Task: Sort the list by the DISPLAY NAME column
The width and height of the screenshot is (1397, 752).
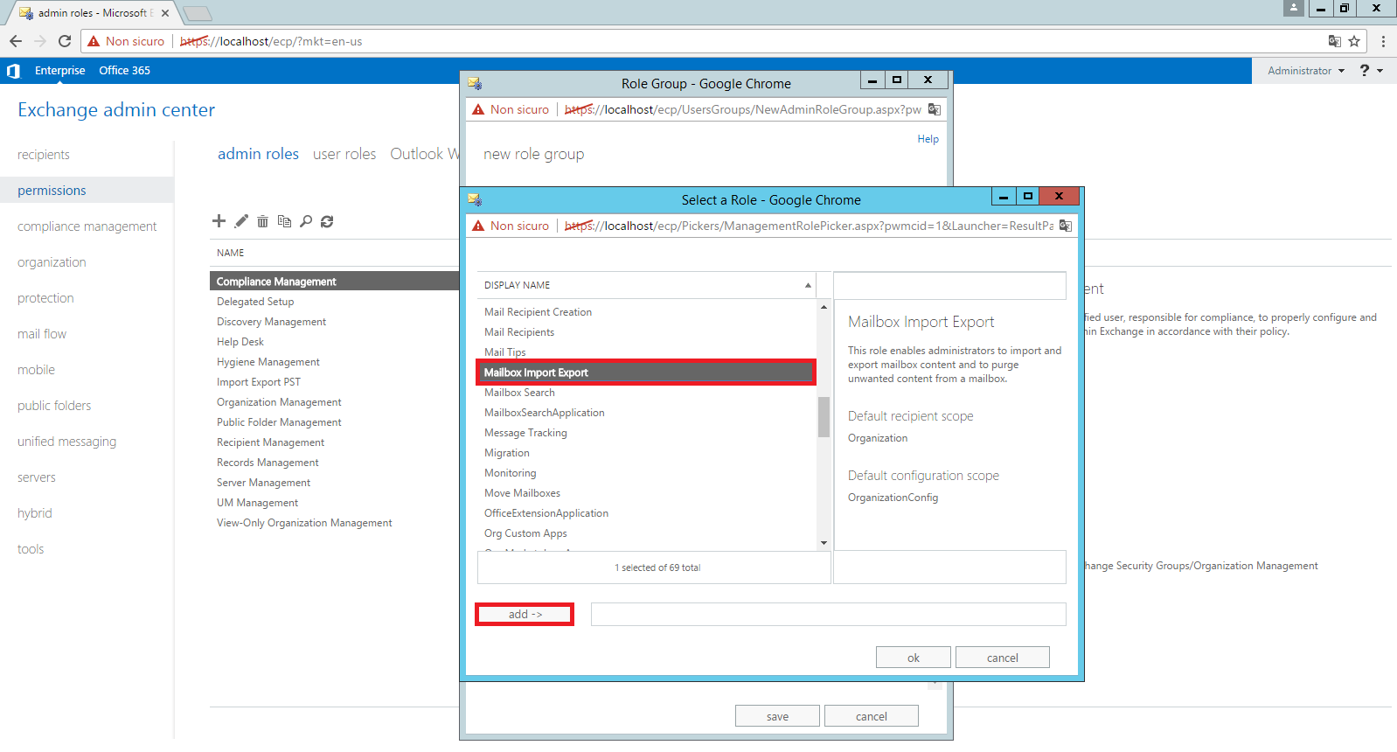Action: point(646,285)
